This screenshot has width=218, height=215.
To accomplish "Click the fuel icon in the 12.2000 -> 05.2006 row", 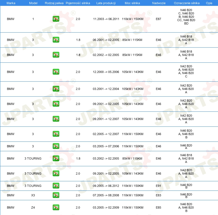I will coord(56,72).
